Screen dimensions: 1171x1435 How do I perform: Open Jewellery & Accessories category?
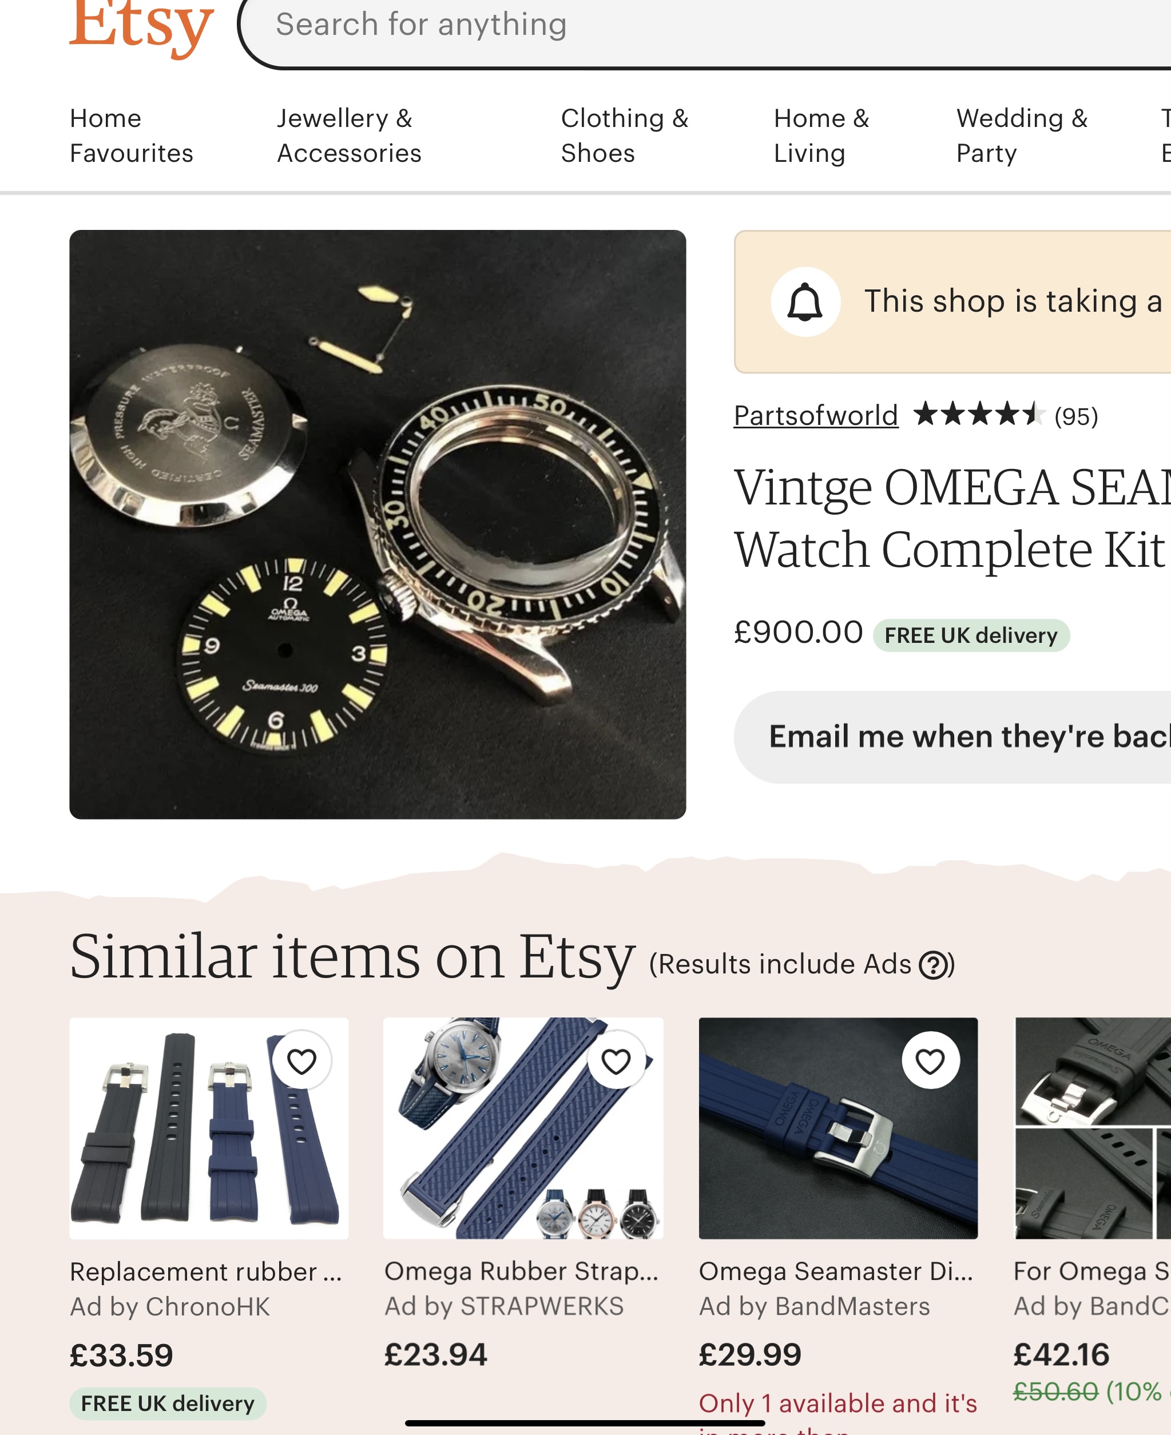349,136
